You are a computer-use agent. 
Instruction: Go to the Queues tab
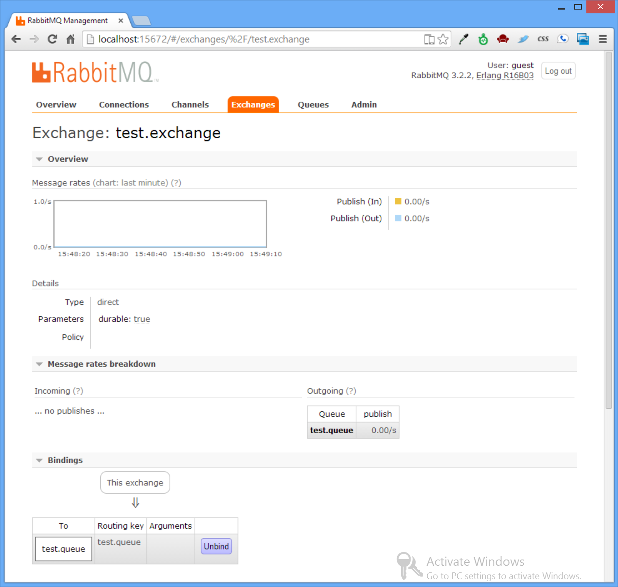click(x=313, y=105)
